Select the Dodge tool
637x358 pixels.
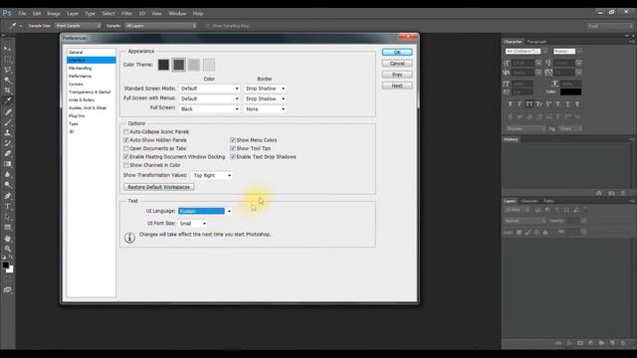pos(8,185)
